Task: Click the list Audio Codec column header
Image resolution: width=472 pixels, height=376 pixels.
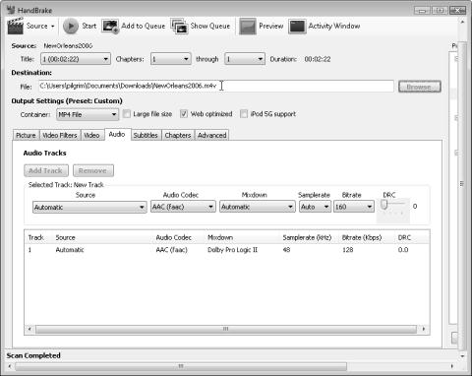Action: pos(173,237)
